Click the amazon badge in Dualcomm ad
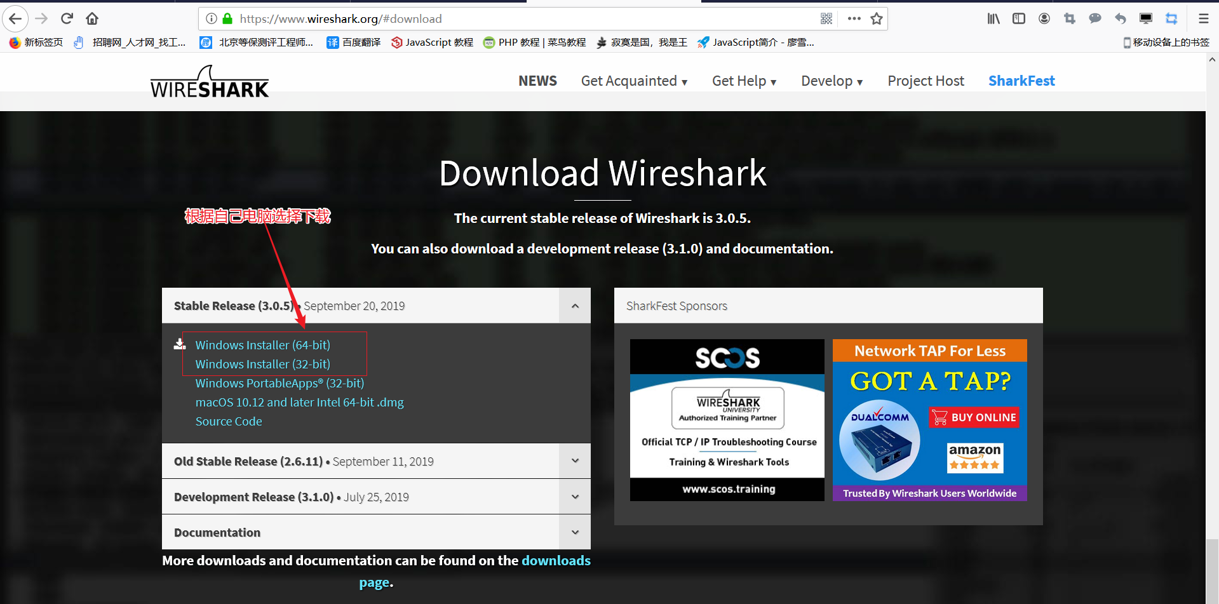Viewport: 1219px width, 604px height. tap(975, 457)
